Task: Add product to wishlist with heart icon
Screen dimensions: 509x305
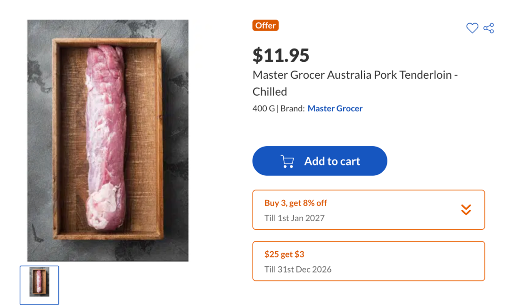Action: pos(472,28)
